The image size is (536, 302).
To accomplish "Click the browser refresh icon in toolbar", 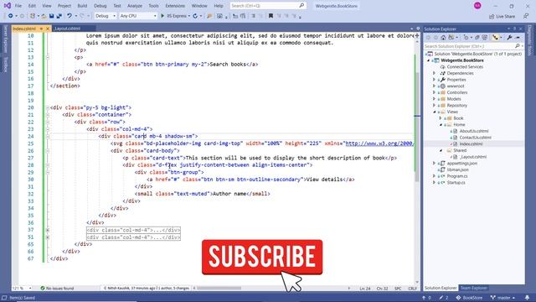I will click(x=195, y=16).
